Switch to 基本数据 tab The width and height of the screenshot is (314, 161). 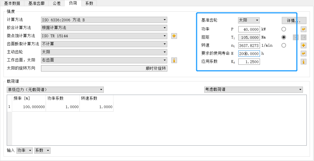coord(12,3)
